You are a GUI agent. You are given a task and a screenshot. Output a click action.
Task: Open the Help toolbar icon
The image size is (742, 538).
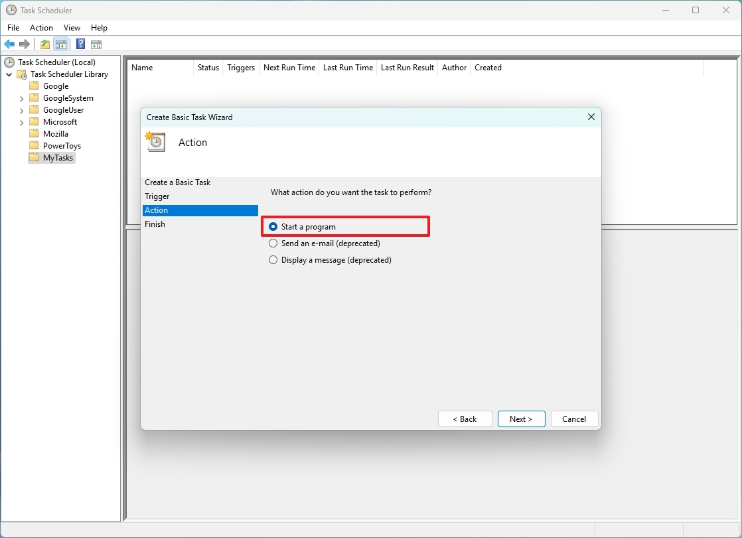tap(81, 44)
